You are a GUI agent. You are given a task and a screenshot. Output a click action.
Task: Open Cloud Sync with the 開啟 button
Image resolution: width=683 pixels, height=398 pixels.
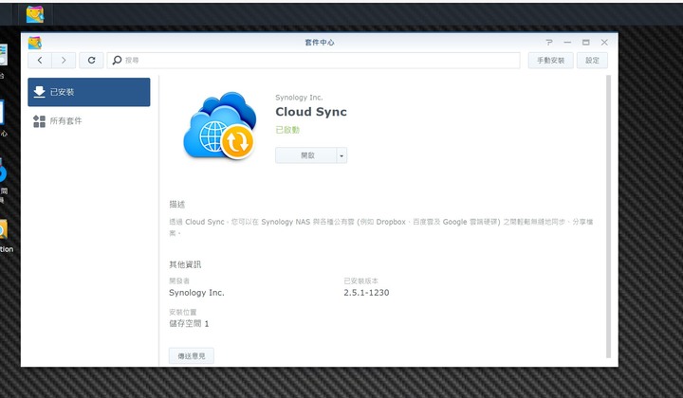pyautogui.click(x=305, y=155)
